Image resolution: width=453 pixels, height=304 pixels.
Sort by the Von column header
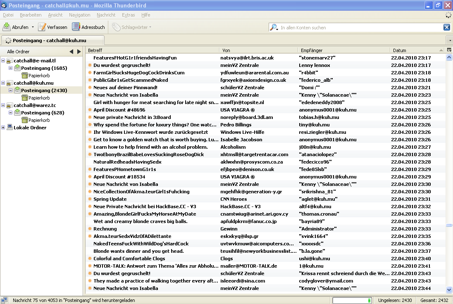coord(258,50)
